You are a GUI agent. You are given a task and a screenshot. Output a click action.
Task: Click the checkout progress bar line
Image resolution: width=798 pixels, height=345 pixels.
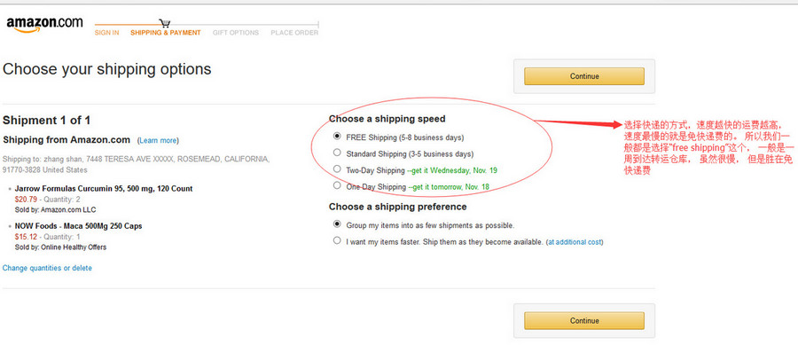pyautogui.click(x=207, y=24)
